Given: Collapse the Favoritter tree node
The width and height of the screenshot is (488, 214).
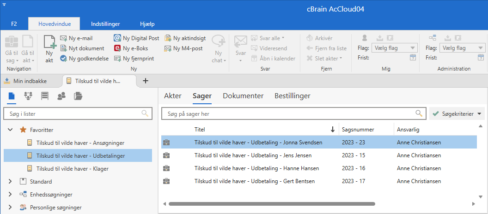Looking at the screenshot, I should (10, 130).
